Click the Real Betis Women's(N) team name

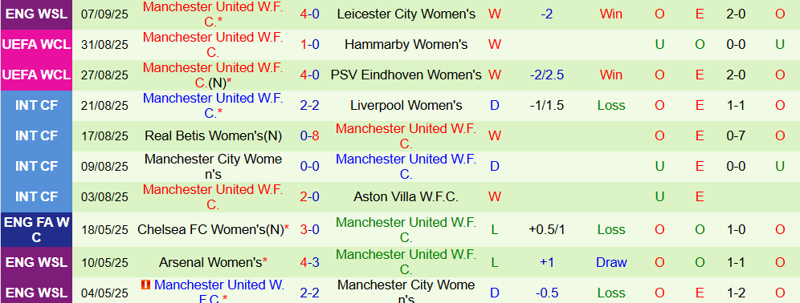213,136
